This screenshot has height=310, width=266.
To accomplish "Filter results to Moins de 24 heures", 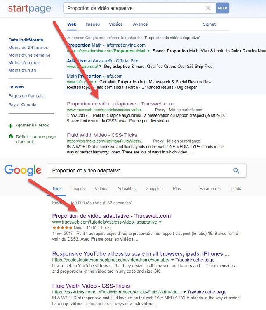I will pos(28,48).
